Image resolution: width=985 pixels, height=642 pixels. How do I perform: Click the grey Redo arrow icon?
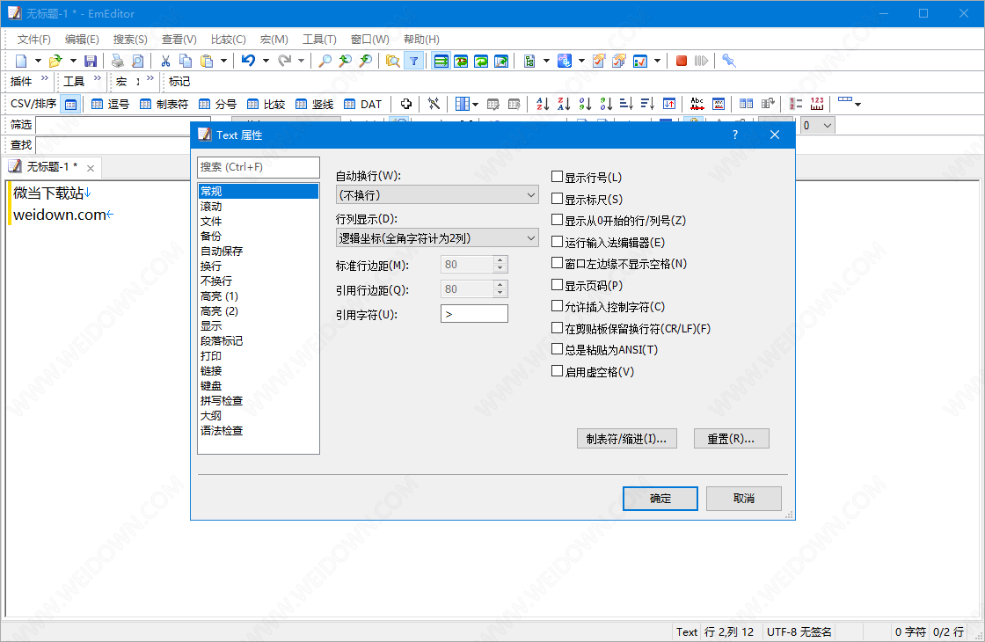coord(285,61)
